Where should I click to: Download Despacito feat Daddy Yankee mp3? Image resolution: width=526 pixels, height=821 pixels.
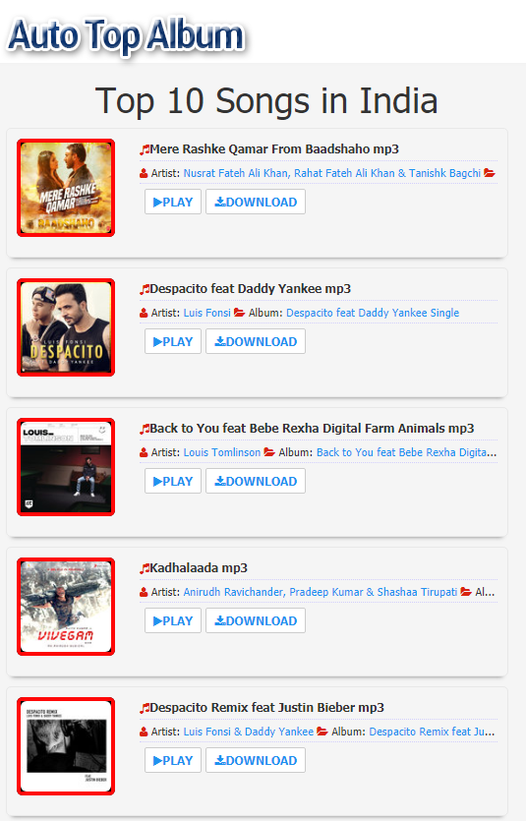coord(256,341)
